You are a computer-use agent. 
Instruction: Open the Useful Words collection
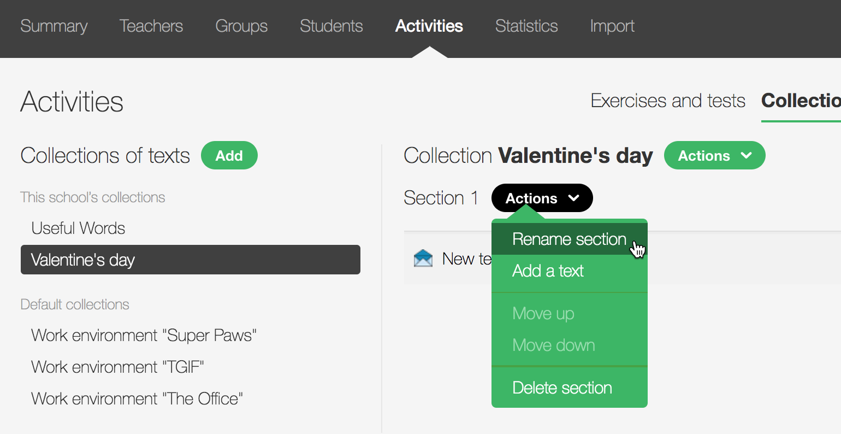(x=78, y=228)
